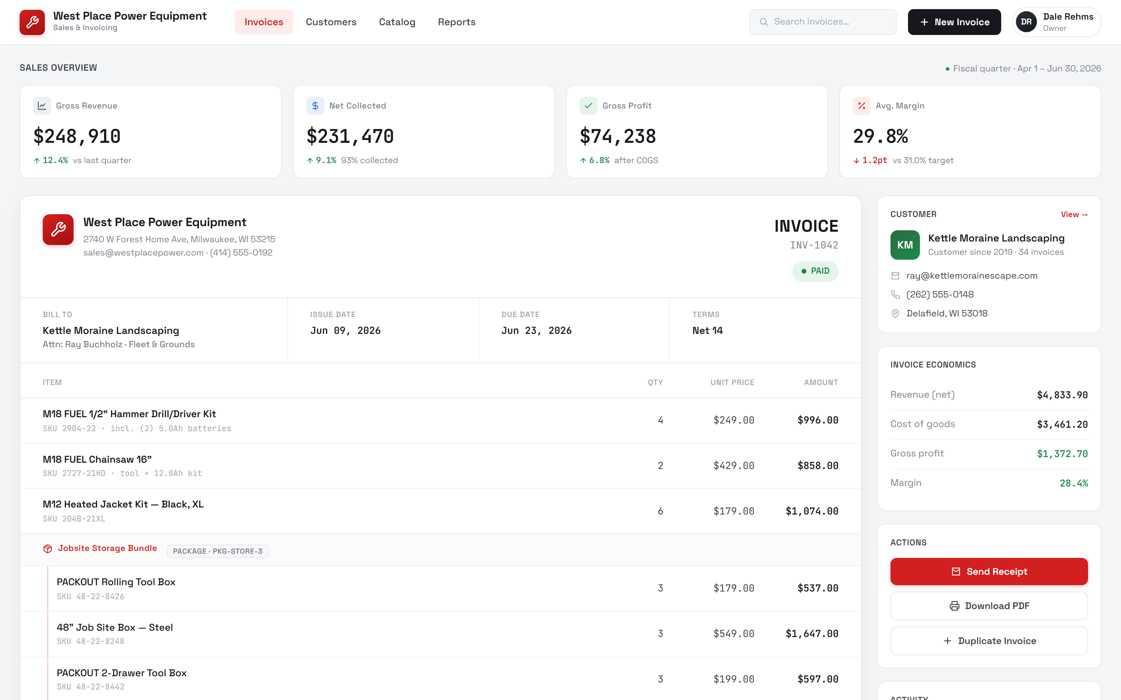Click the down arrow on Avg. Margin change
Image resolution: width=1121 pixels, height=700 pixels.
[856, 161]
